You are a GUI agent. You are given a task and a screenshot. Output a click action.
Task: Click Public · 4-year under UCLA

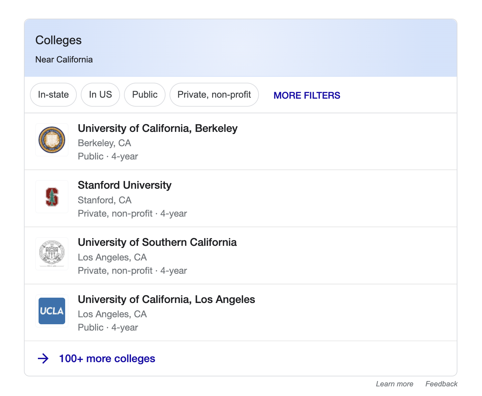pyautogui.click(x=108, y=327)
